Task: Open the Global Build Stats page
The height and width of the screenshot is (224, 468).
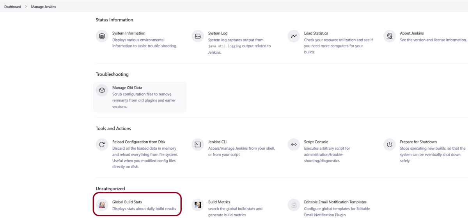Action: click(127, 202)
